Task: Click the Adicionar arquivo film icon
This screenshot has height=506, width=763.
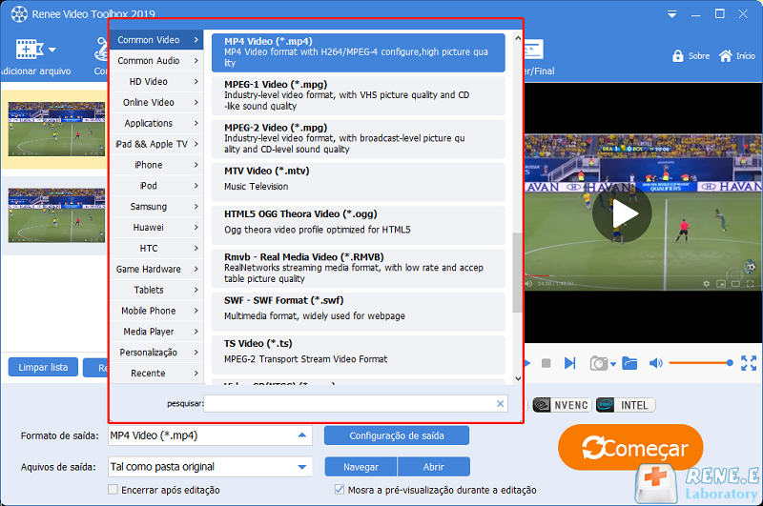Action: (30, 50)
